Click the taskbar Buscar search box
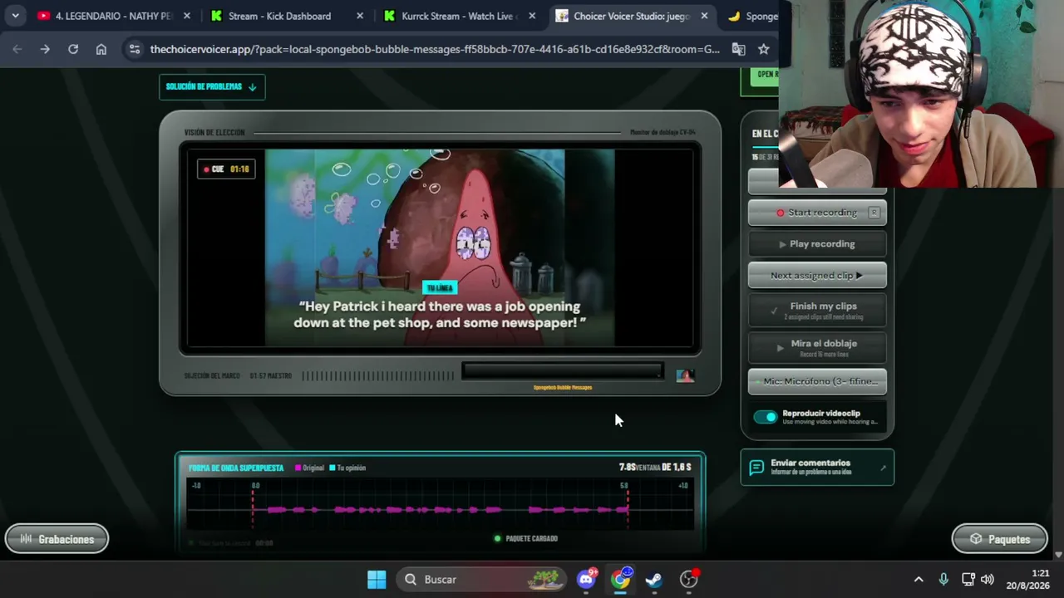 481,579
